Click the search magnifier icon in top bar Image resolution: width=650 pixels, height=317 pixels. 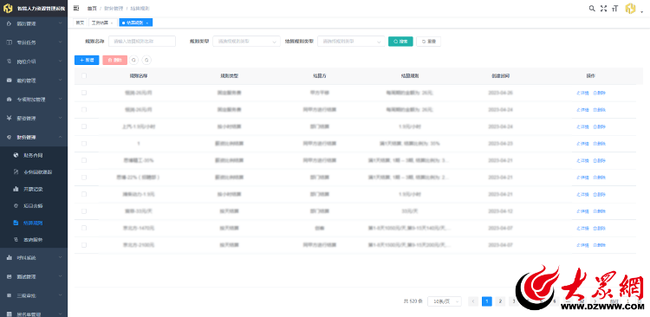point(592,9)
